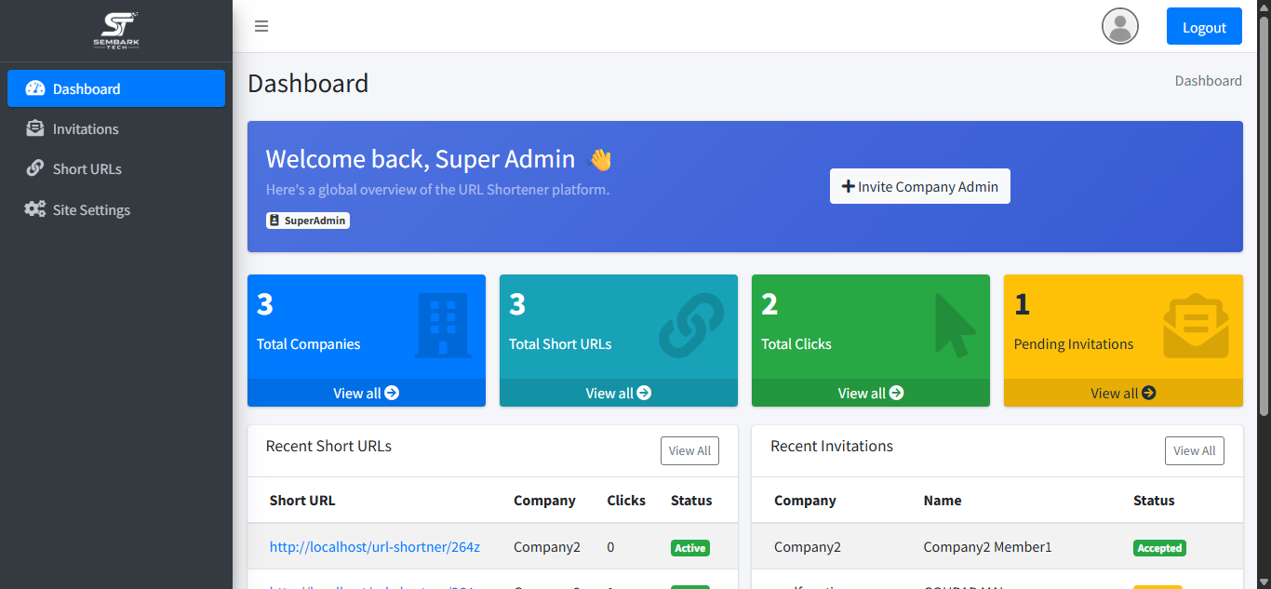Click the Dashboard breadcrumb text
The image size is (1271, 589).
[1208, 81]
